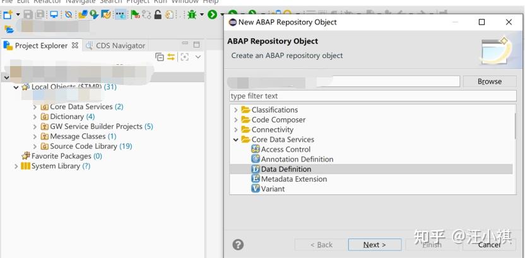Screen dimensions: 525x258
Task: Toggle Link with Editor in Project Explorer
Action: tap(170, 57)
